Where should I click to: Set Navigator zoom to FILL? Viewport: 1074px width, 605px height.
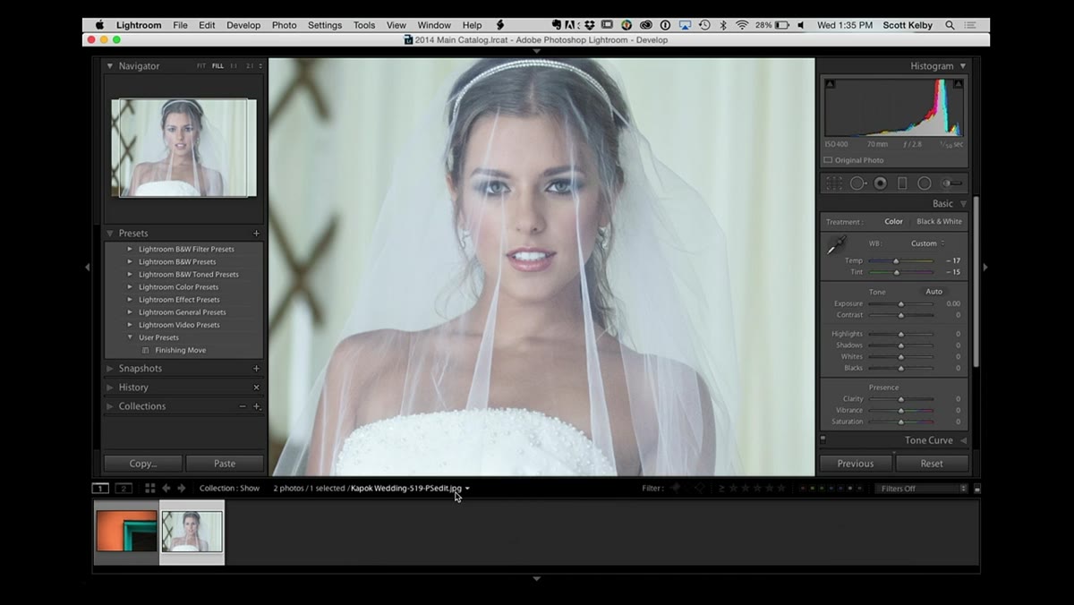[217, 66]
